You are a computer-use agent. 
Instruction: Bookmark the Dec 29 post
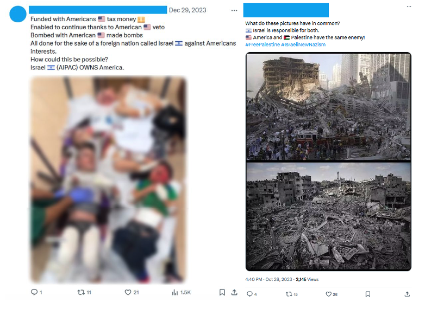tap(222, 292)
